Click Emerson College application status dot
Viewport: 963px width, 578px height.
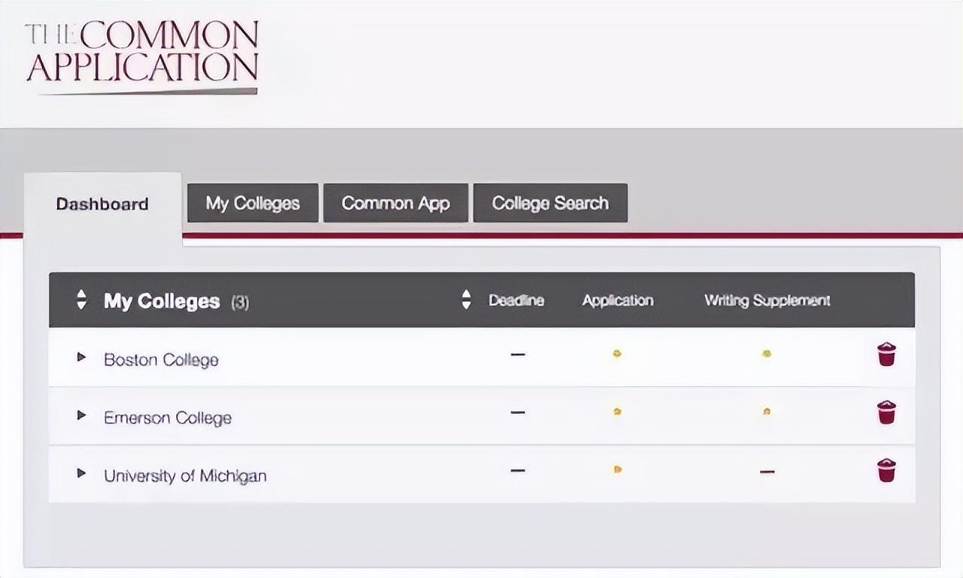coord(617,412)
